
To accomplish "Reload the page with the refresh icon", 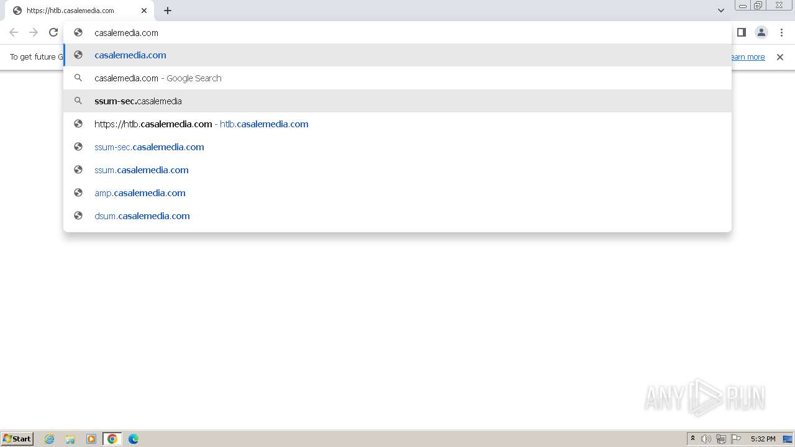I will point(53,32).
